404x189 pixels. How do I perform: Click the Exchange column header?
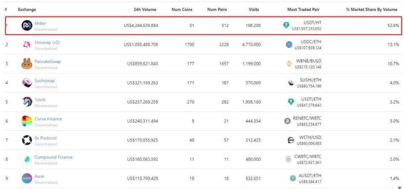coord(27,9)
